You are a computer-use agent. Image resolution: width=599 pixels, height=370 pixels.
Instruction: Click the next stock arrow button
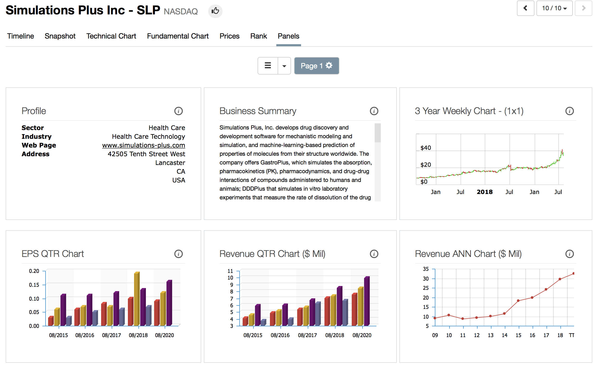583,8
